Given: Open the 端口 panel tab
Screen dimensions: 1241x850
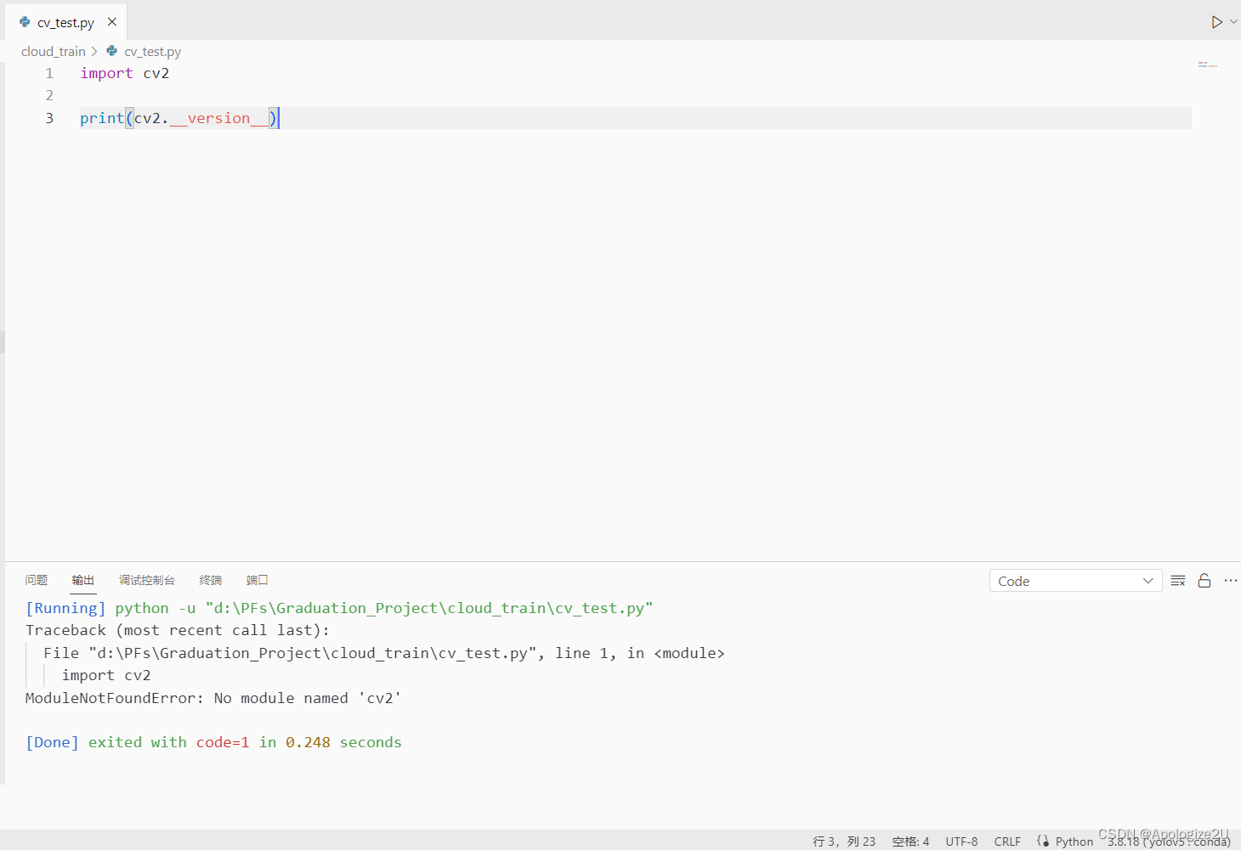Looking at the screenshot, I should pos(258,580).
